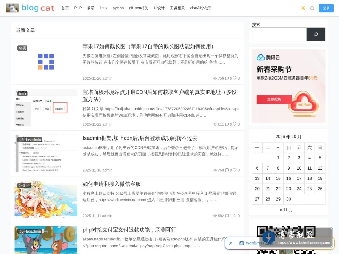Click the views eye icon showing 756
The image size is (339, 254).
[215, 78]
